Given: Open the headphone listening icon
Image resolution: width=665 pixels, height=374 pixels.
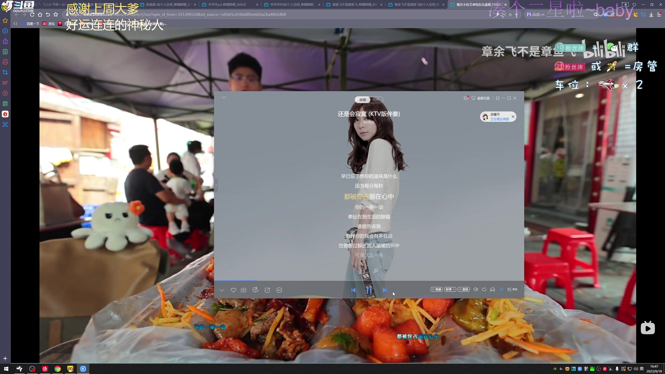Looking at the screenshot, I should 493,289.
